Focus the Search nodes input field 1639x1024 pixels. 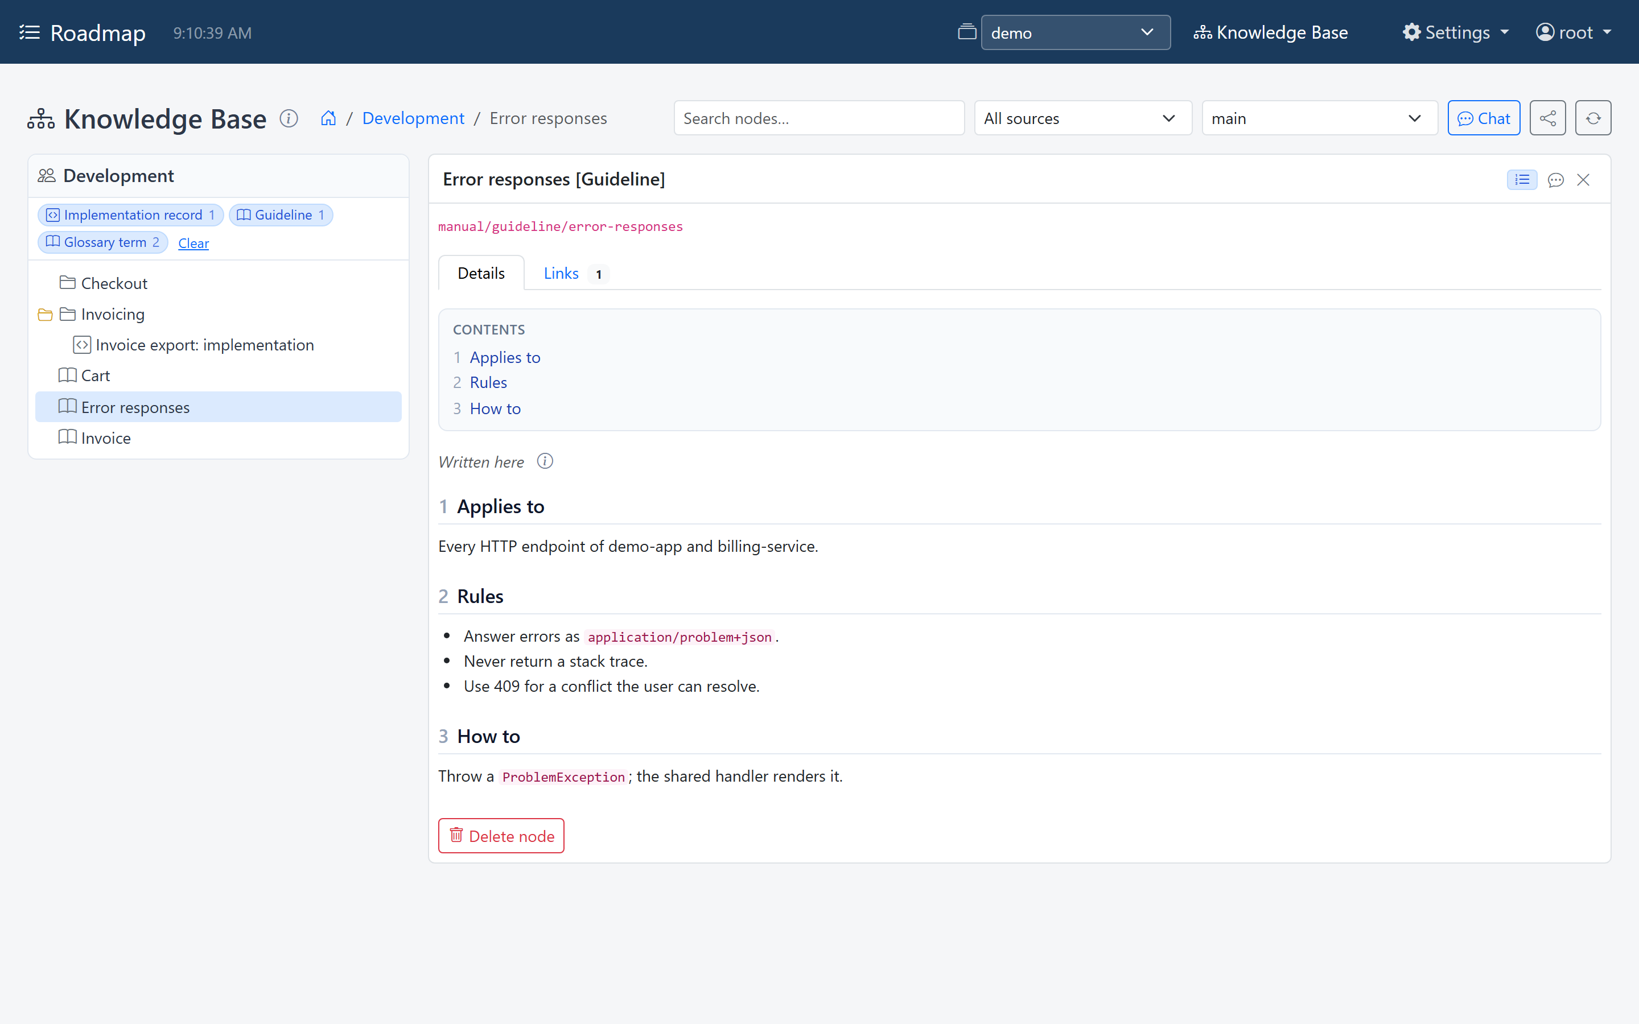tap(819, 118)
